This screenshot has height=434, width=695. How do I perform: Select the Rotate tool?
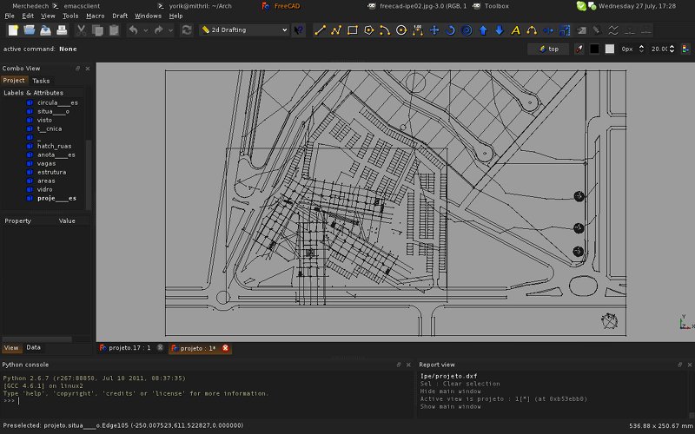[450, 30]
